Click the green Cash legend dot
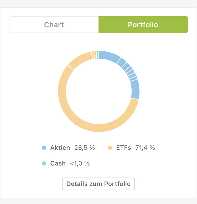This screenshot has height=204, width=197. pos(44,164)
